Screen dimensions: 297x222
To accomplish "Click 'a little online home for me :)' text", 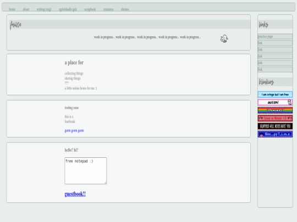I will point(81,88).
